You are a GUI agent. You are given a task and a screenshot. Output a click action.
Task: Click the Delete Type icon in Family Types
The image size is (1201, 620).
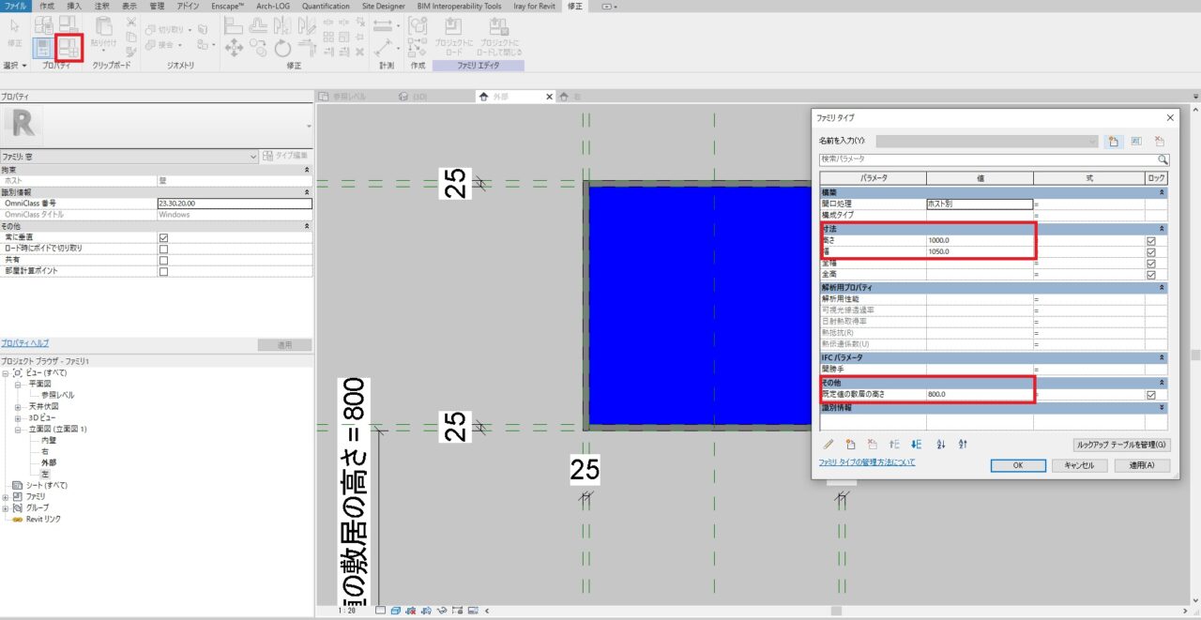(x=1159, y=141)
